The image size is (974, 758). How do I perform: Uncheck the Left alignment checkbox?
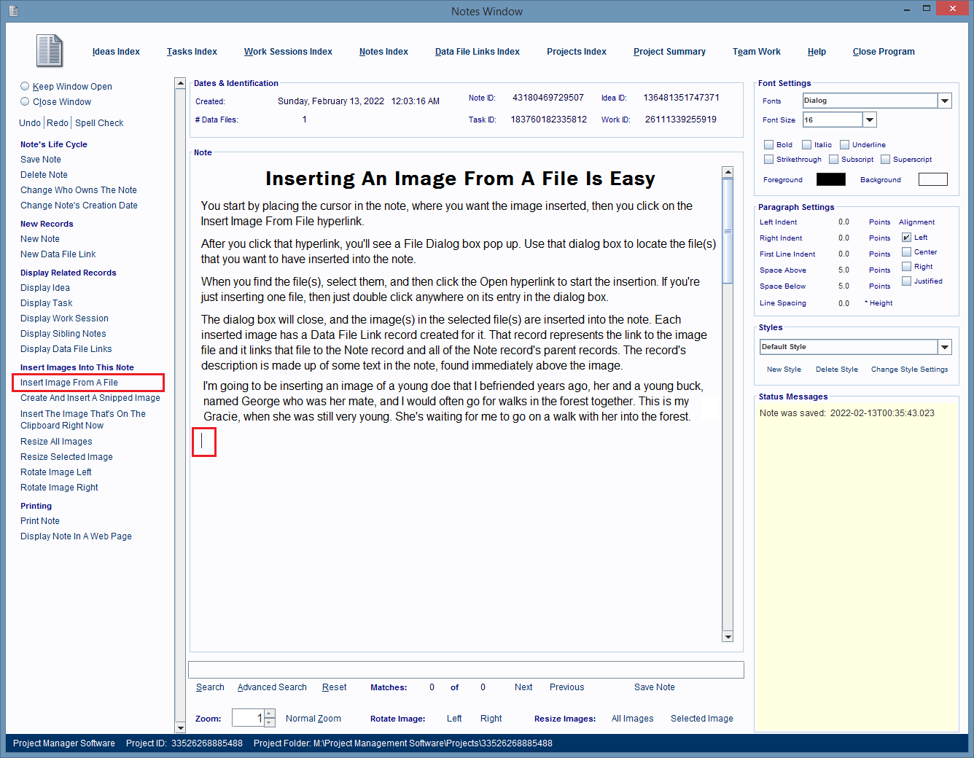pos(906,237)
